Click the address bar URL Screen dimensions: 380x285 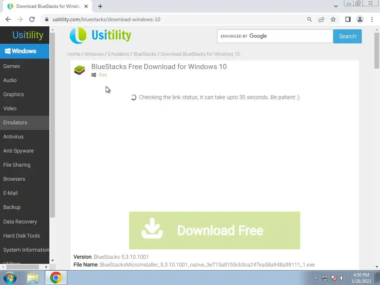click(107, 19)
